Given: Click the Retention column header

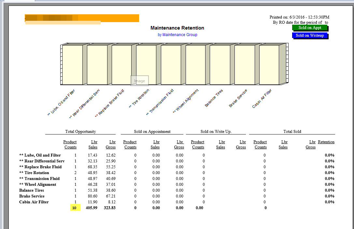Looking at the screenshot, I should pyautogui.click(x=326, y=142).
